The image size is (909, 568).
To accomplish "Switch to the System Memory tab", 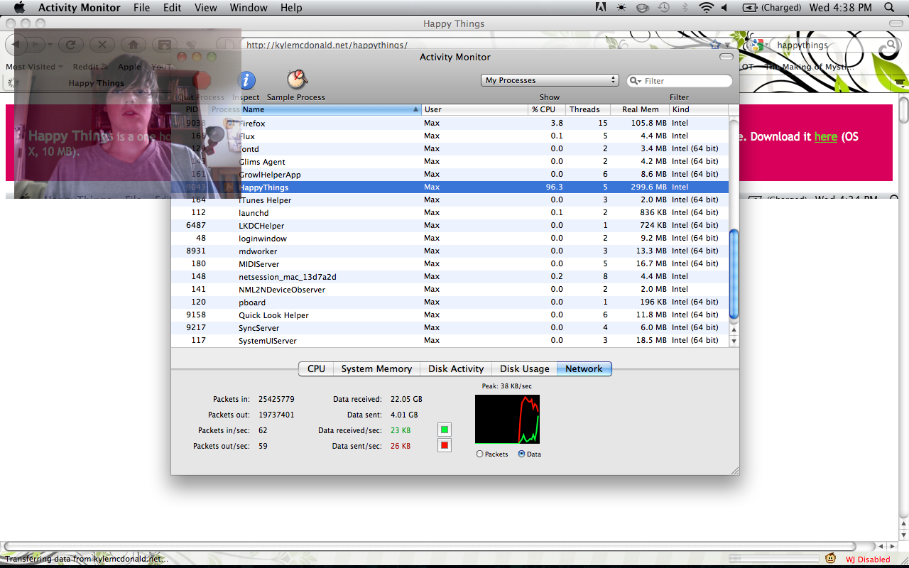I will coord(376,368).
